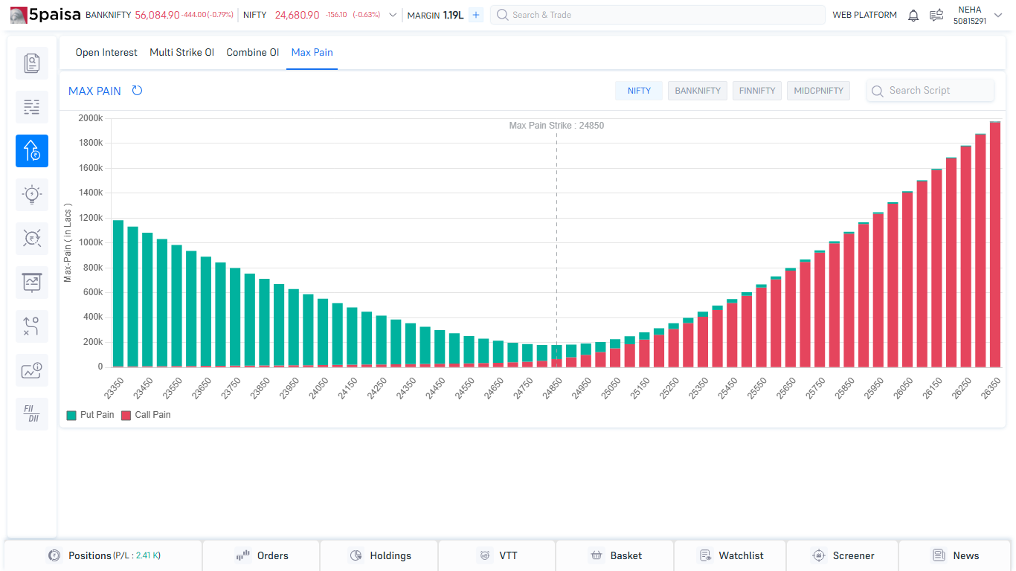Select the Max Pain tab
The height and width of the screenshot is (571, 1016).
(x=312, y=53)
